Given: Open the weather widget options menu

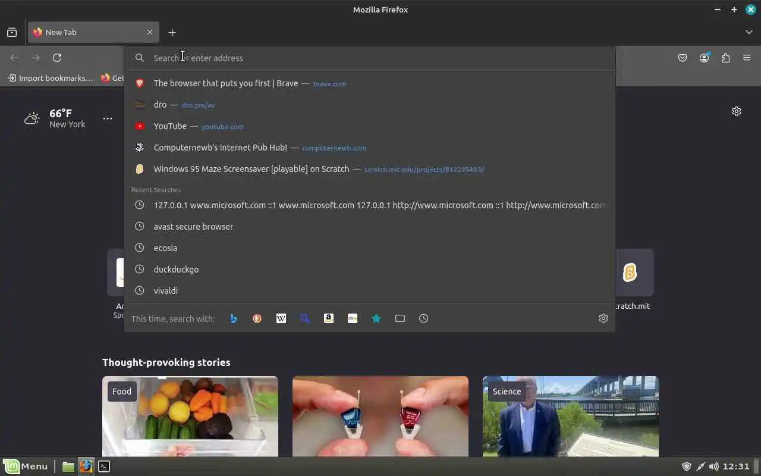Looking at the screenshot, I should [x=108, y=118].
